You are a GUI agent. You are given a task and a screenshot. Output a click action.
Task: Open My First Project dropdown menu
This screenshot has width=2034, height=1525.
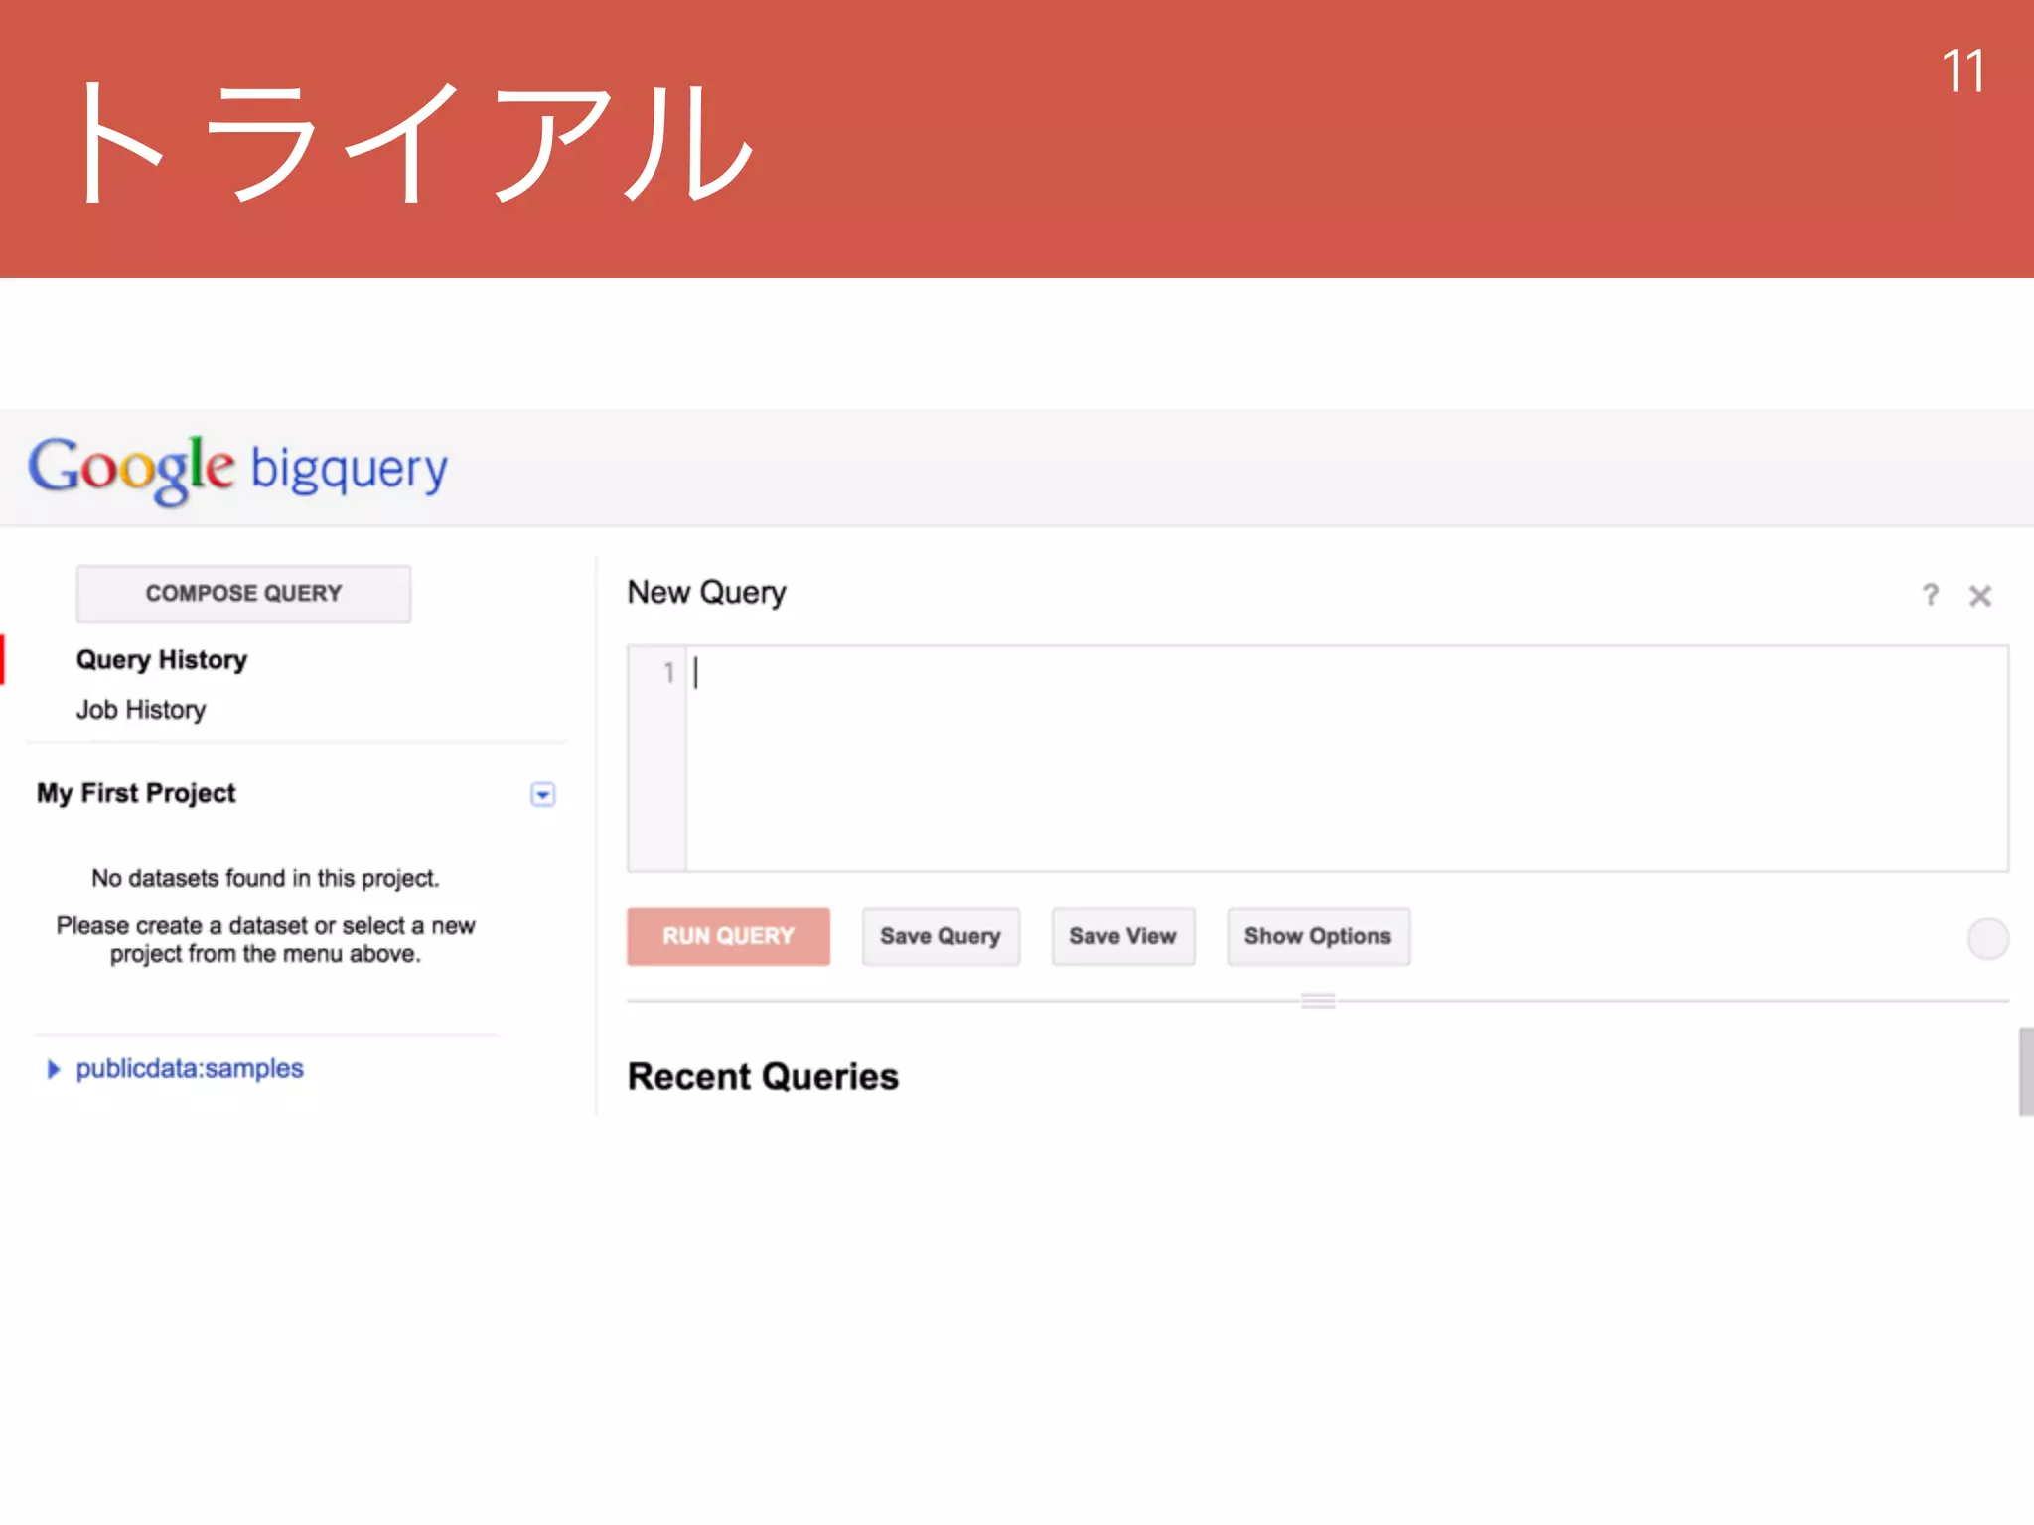pos(542,794)
